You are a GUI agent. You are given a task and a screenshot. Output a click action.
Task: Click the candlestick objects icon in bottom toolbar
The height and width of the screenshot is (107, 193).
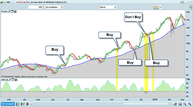23,104
